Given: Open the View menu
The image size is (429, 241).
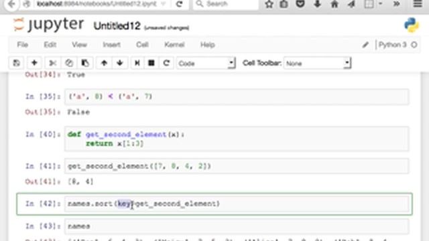Looking at the screenshot, I should point(79,45).
